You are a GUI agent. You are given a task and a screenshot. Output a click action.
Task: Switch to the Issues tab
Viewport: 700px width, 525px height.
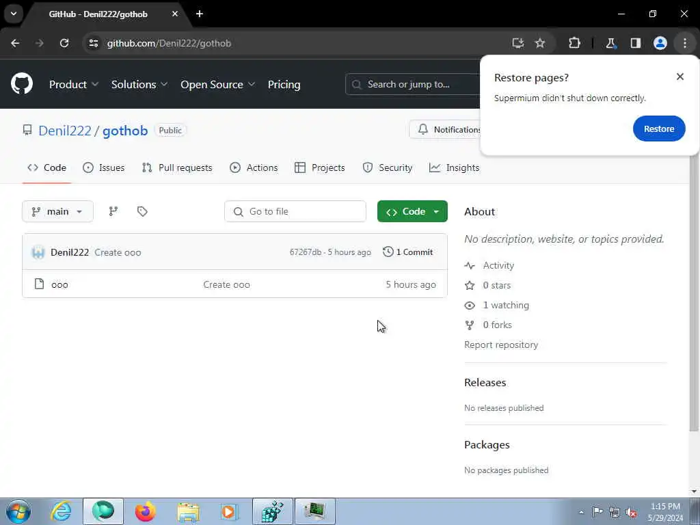104,168
